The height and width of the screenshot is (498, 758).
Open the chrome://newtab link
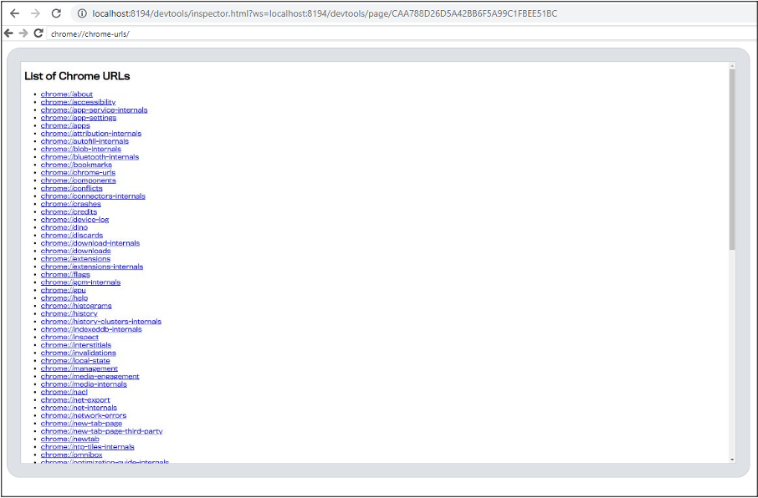coord(70,439)
